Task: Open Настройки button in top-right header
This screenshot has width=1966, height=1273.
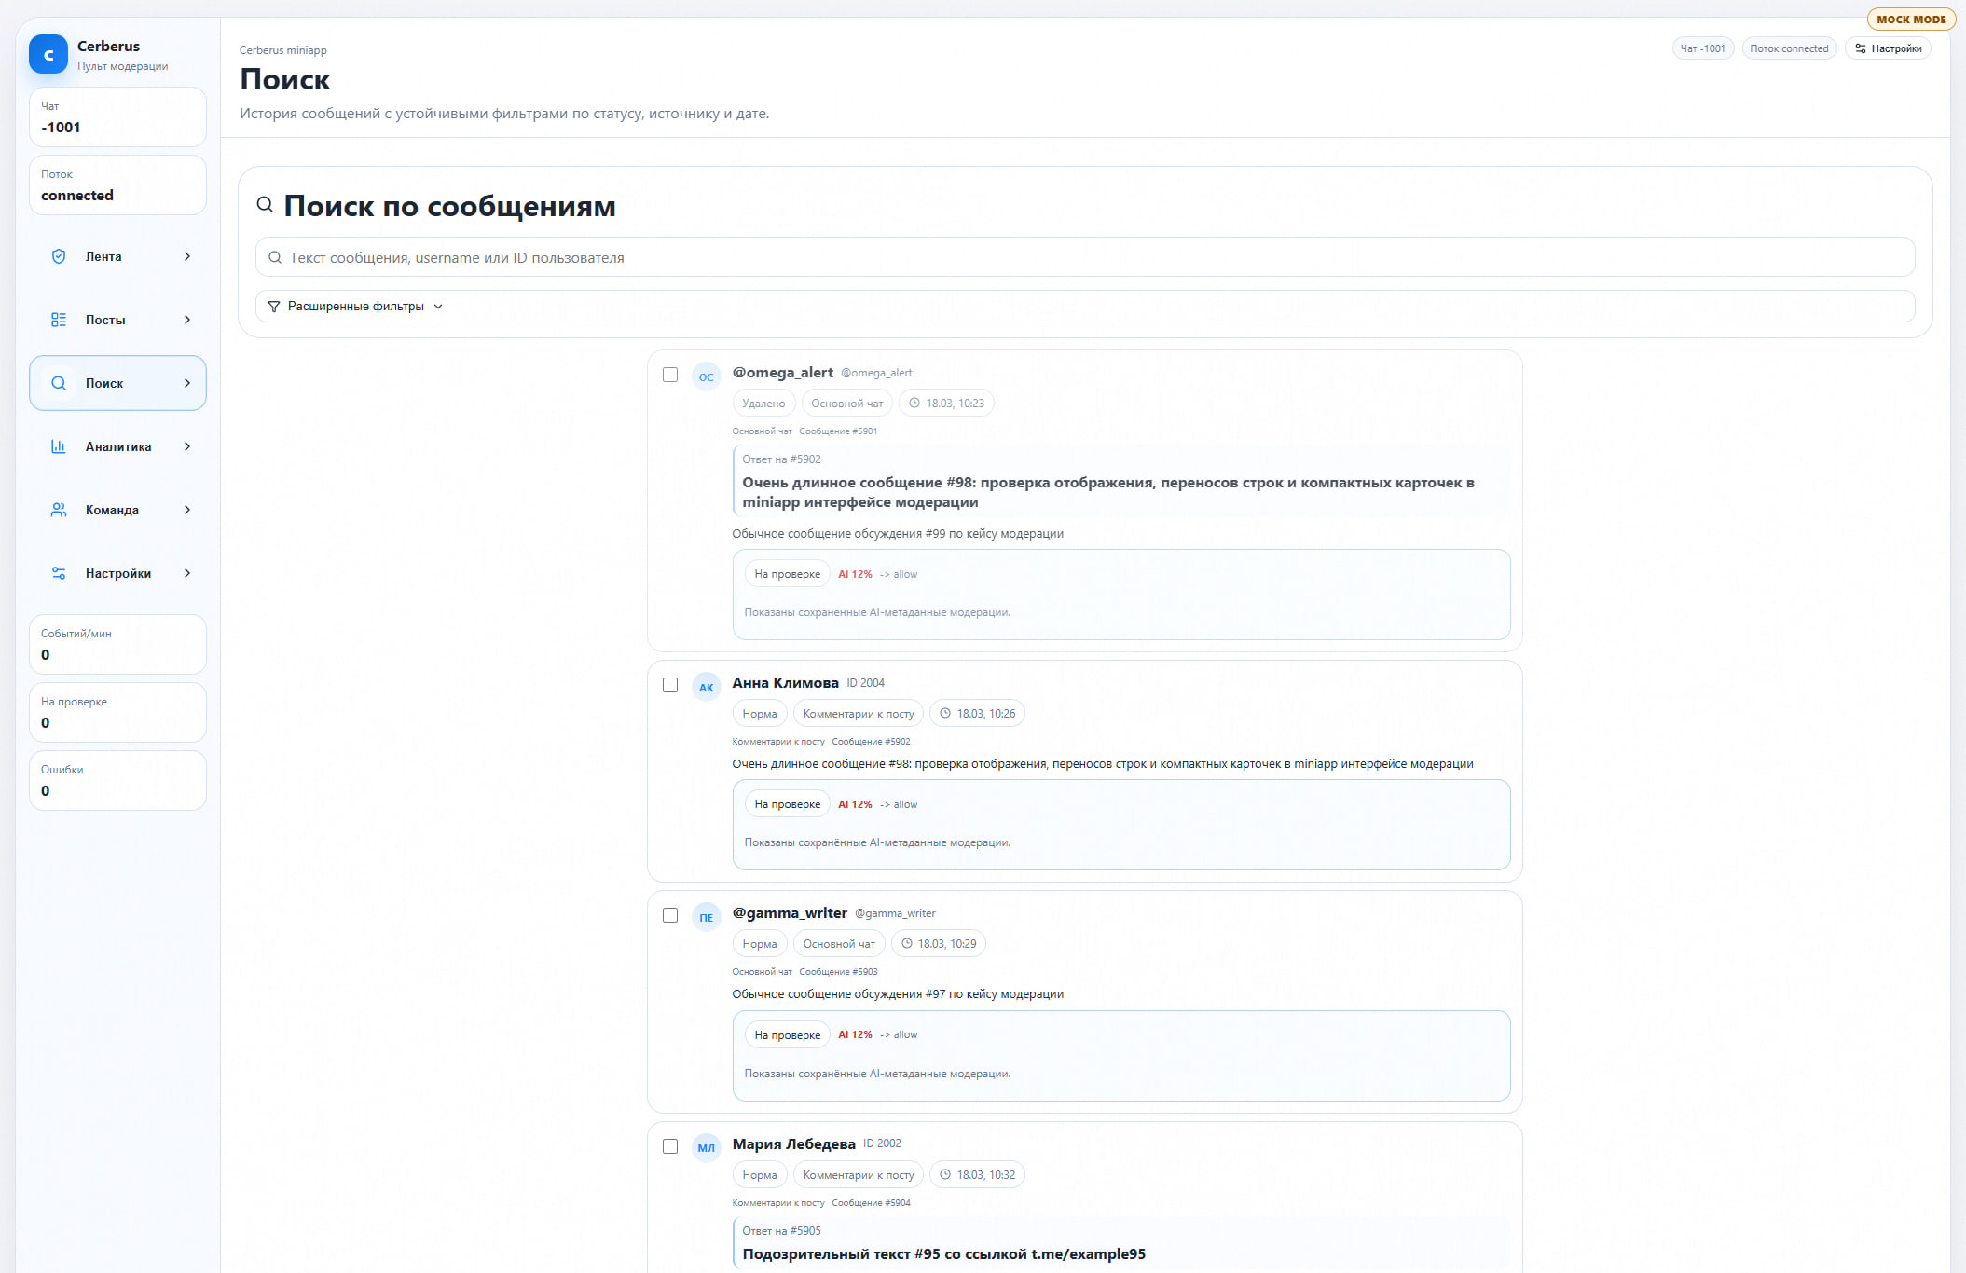Action: point(1888,48)
